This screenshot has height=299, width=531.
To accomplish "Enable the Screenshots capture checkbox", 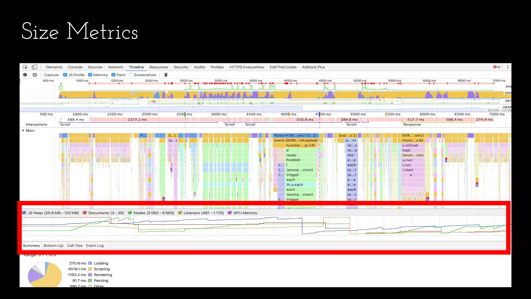I will click(x=131, y=75).
